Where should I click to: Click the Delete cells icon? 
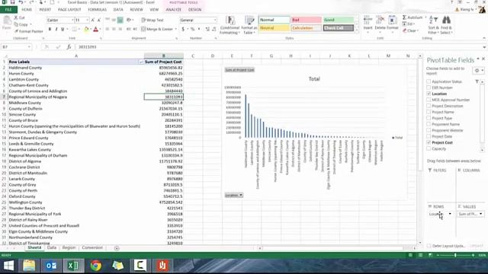(x=380, y=21)
